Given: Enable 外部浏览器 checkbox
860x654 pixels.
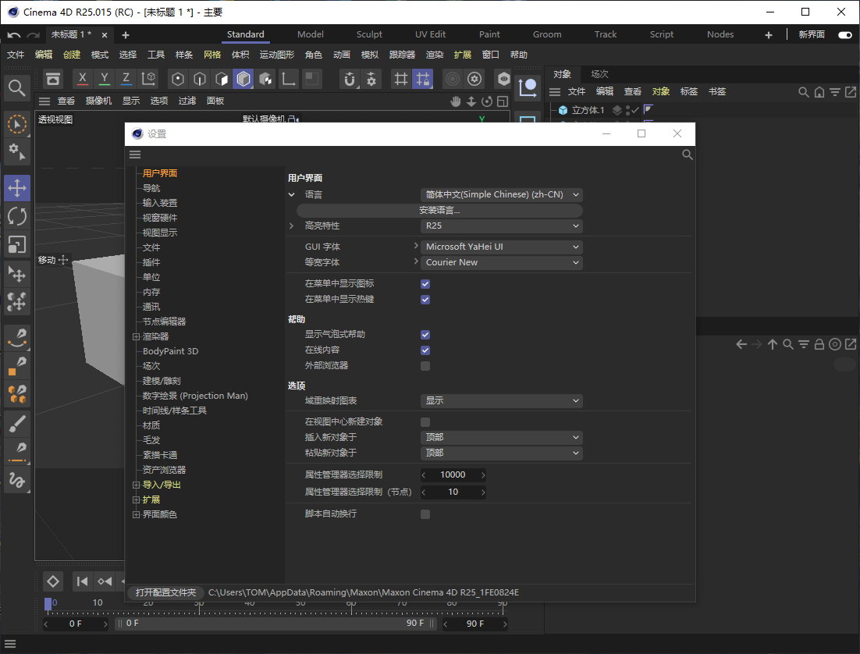Looking at the screenshot, I should (x=425, y=366).
